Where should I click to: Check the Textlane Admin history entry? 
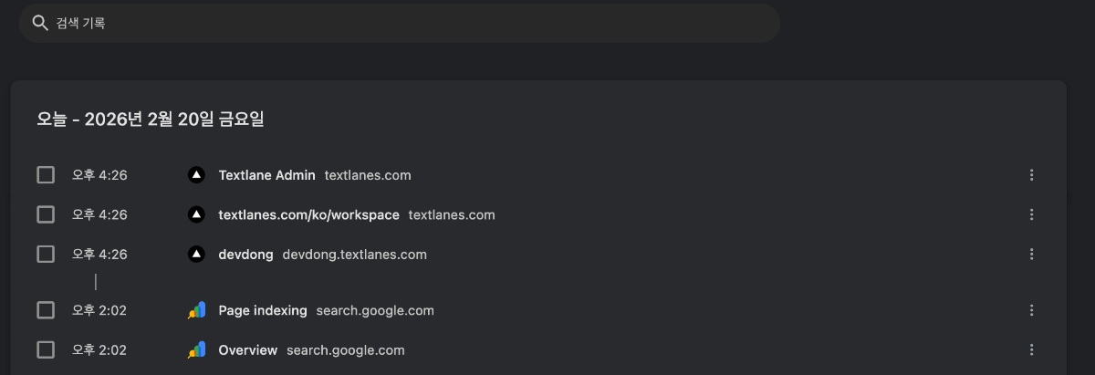tap(46, 175)
